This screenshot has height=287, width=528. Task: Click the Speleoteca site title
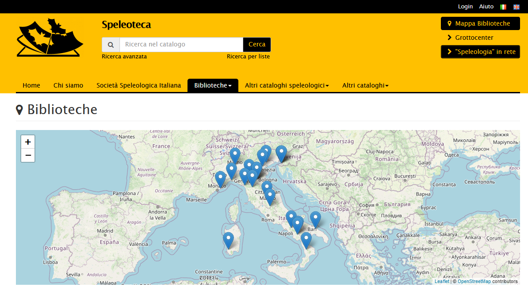coord(126,25)
